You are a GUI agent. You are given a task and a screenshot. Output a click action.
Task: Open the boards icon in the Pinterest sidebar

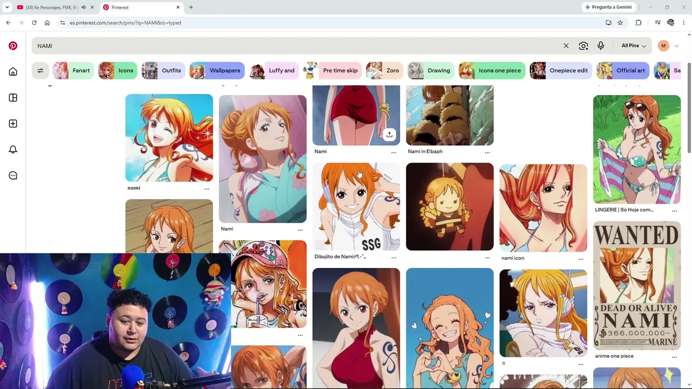(13, 98)
